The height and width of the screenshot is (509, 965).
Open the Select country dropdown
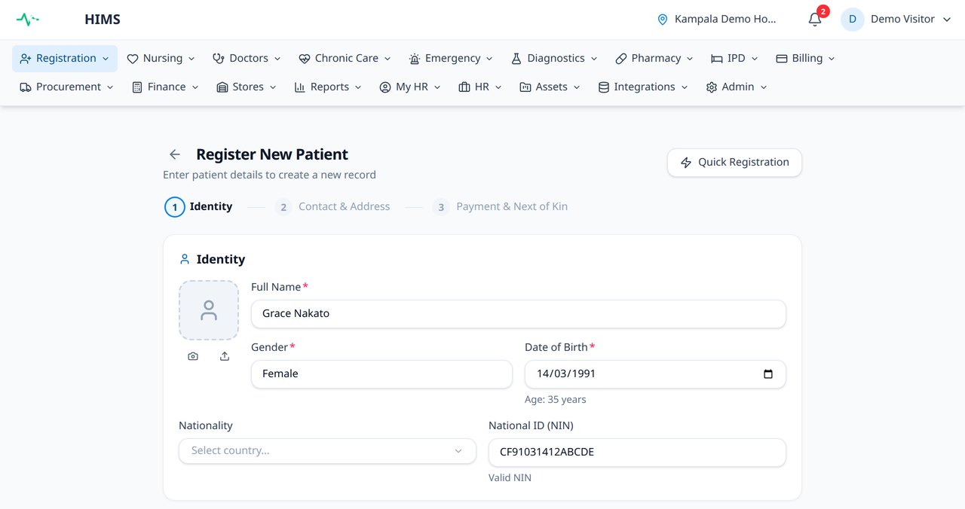click(x=327, y=451)
